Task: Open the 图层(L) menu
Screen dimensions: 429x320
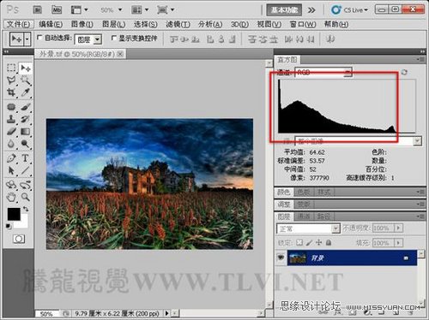Action: coord(114,24)
